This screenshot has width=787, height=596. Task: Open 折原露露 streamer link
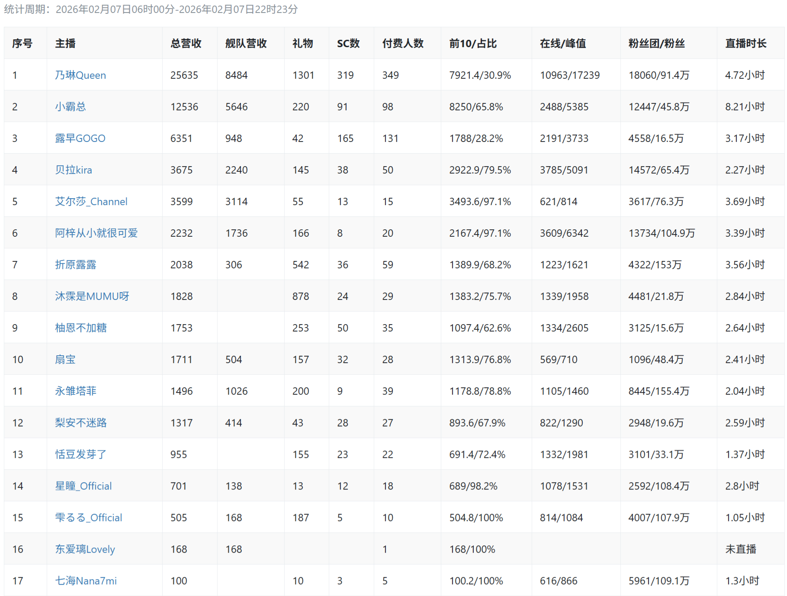click(x=75, y=265)
